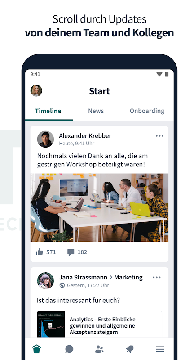Click the globe visibility icon under Jana

(x=62, y=285)
